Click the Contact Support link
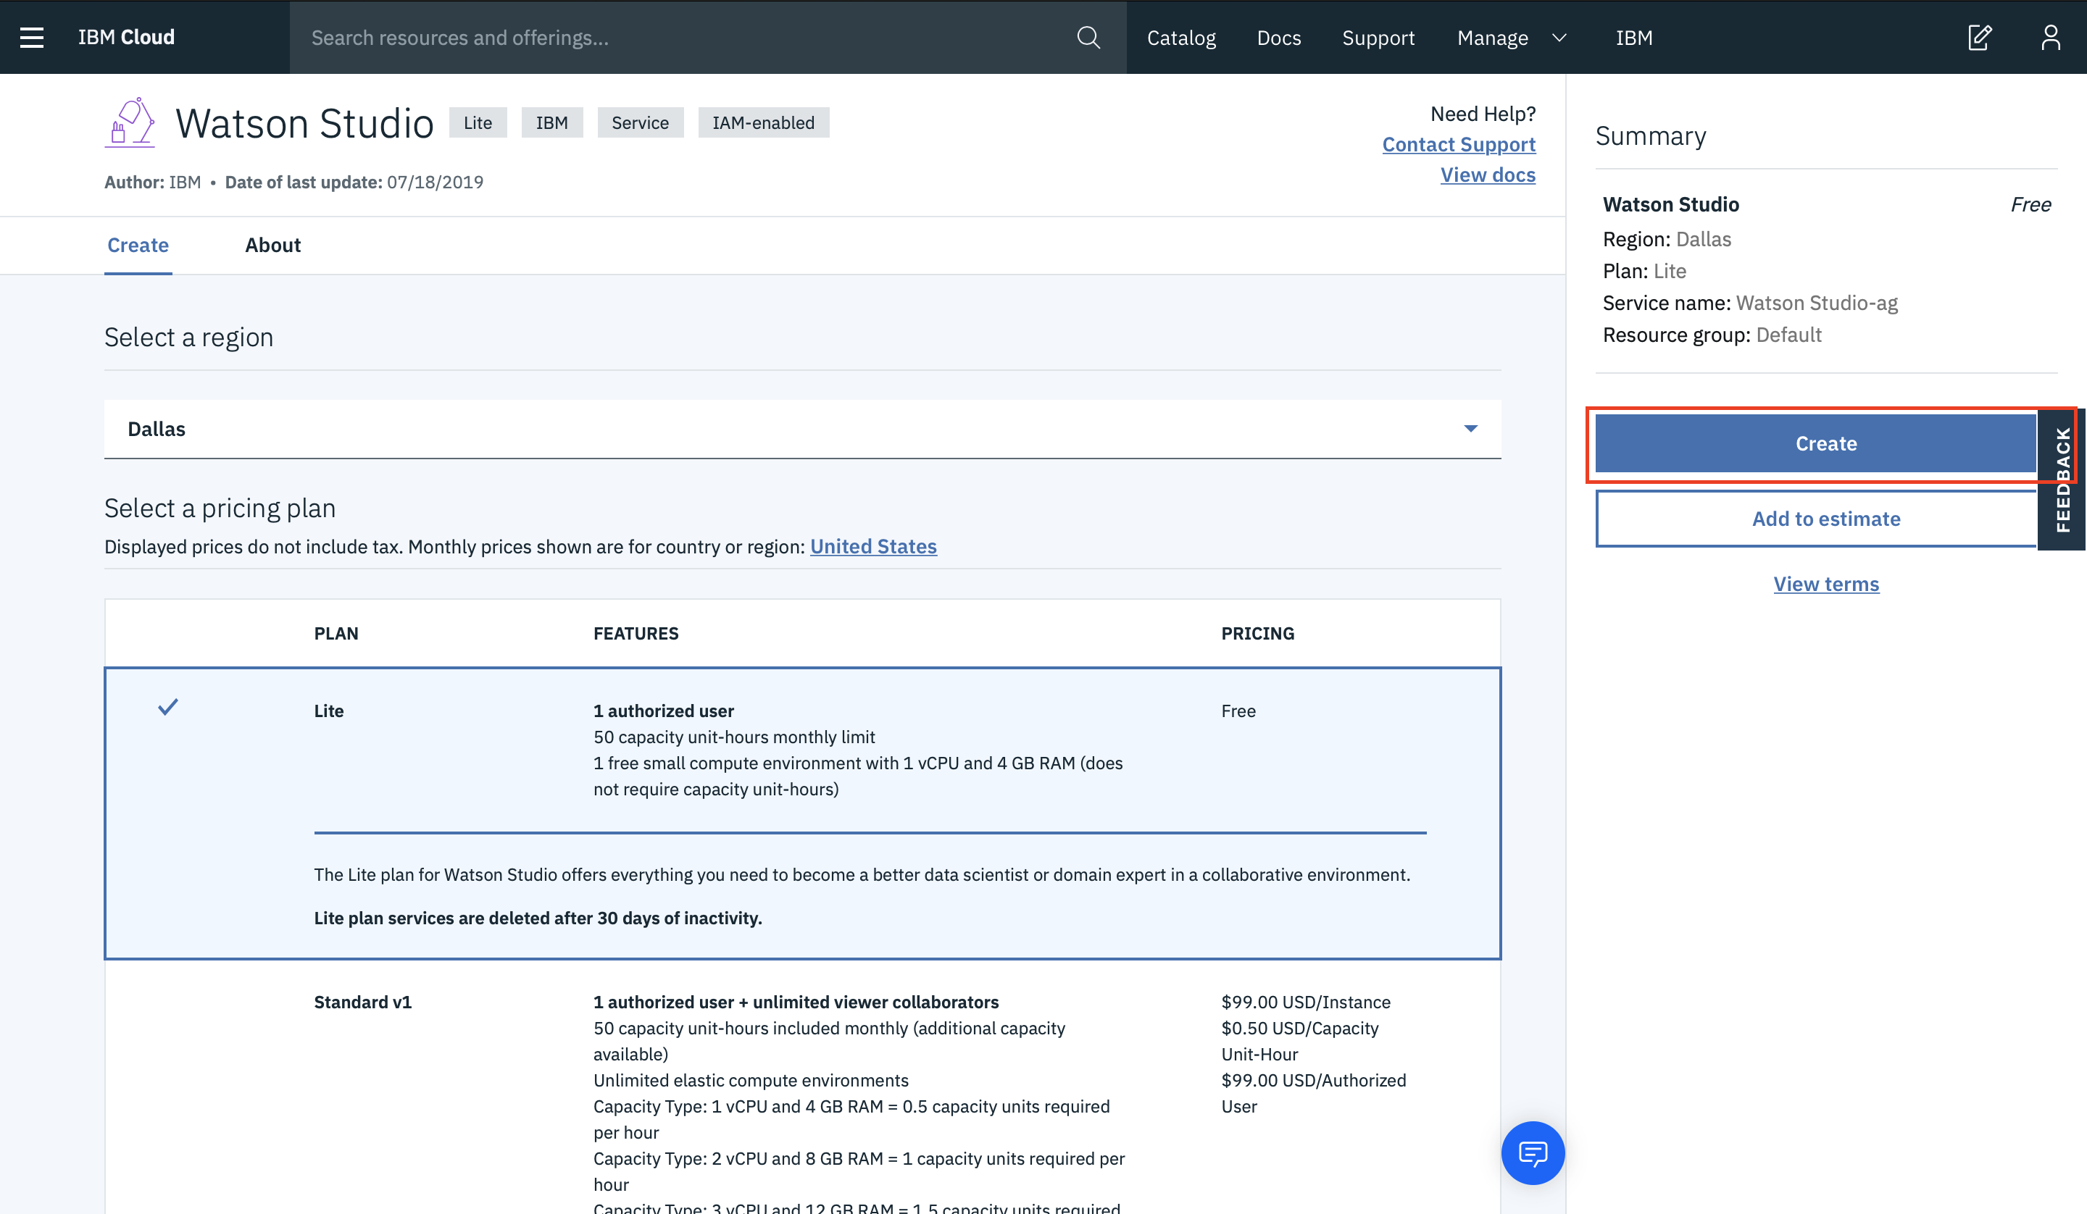 point(1459,144)
